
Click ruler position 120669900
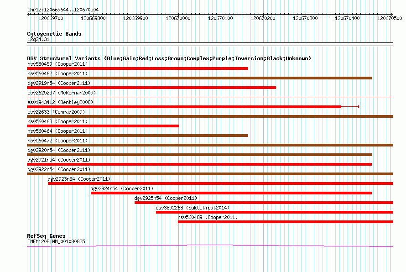(135, 18)
